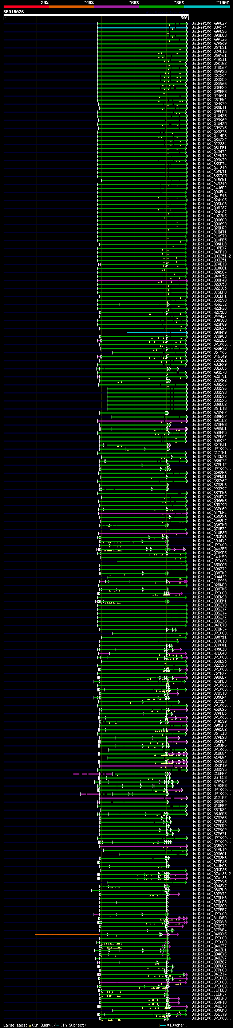Image resolution: width=233 pixels, height=1028 pixels.
Task: Click the orange ~40% legend color segment
Action: pos(71,7)
